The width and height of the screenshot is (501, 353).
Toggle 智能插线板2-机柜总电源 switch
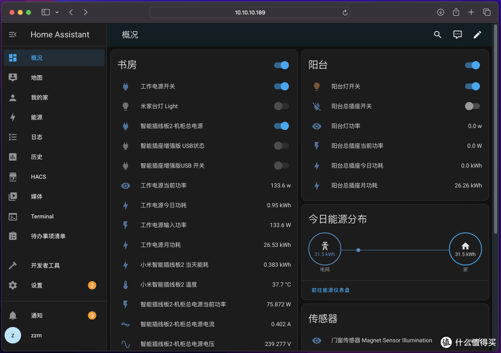click(282, 126)
